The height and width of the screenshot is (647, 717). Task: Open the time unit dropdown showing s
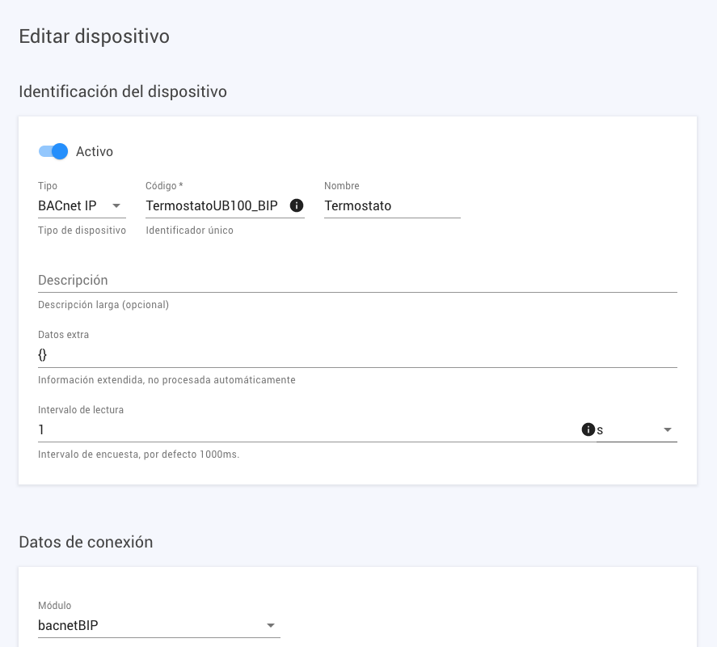pos(639,429)
